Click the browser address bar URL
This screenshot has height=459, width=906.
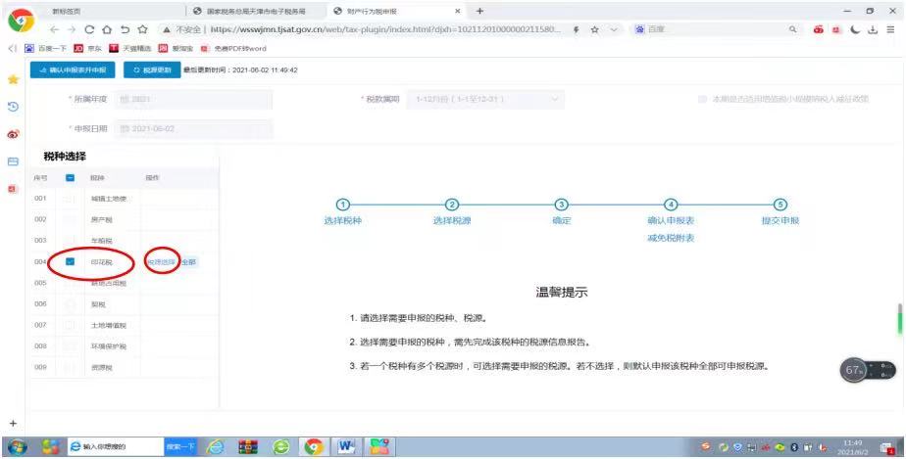click(x=384, y=29)
